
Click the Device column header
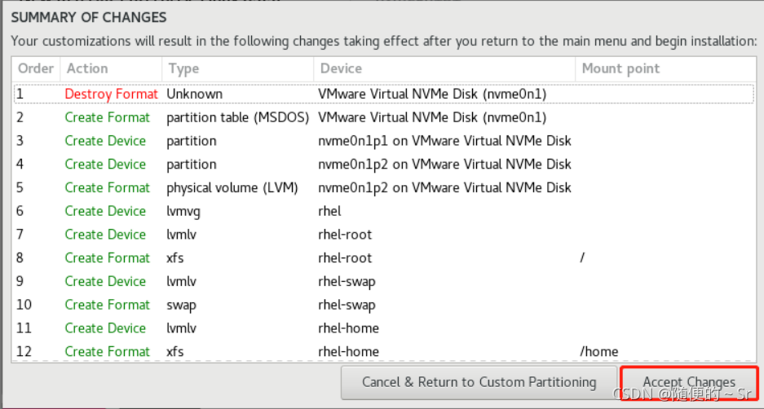tap(444, 68)
